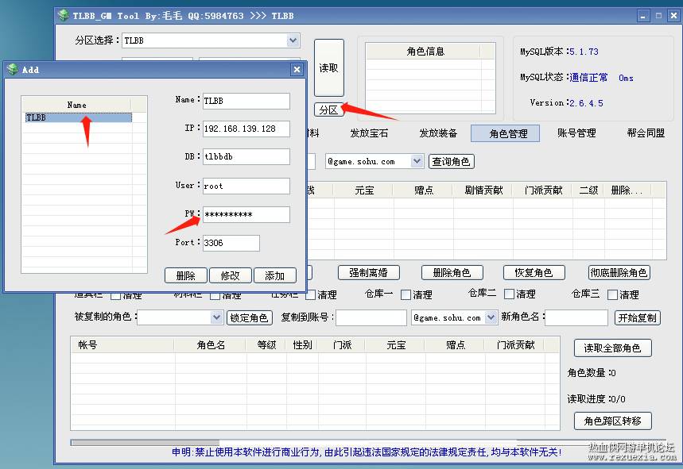Select the 角色管理 tab
This screenshot has width=683, height=469.
click(x=505, y=133)
